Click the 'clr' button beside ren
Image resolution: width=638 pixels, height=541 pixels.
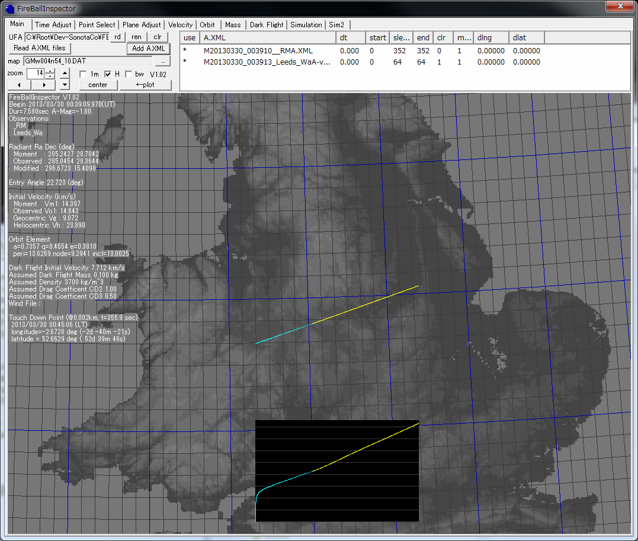coord(157,37)
